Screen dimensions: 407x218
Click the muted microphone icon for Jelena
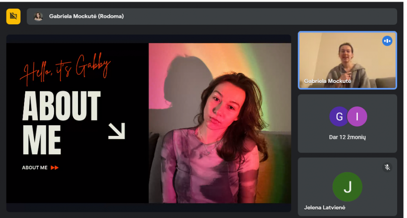click(387, 167)
